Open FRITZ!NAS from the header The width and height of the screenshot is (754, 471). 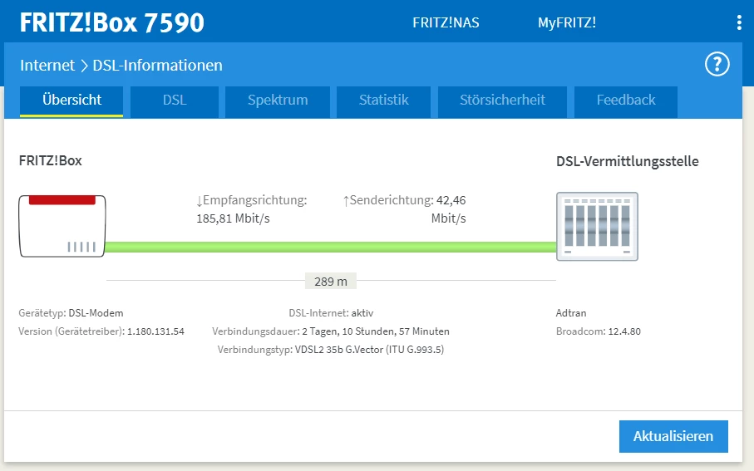(x=446, y=22)
